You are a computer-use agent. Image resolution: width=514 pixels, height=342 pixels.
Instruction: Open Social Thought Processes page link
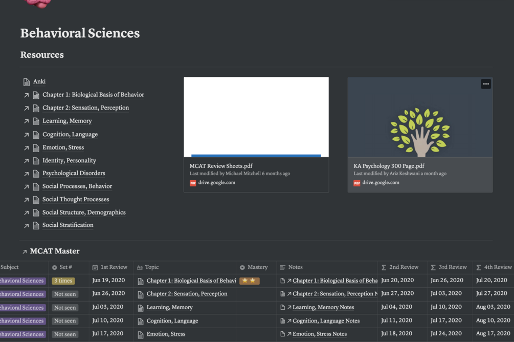(x=76, y=199)
